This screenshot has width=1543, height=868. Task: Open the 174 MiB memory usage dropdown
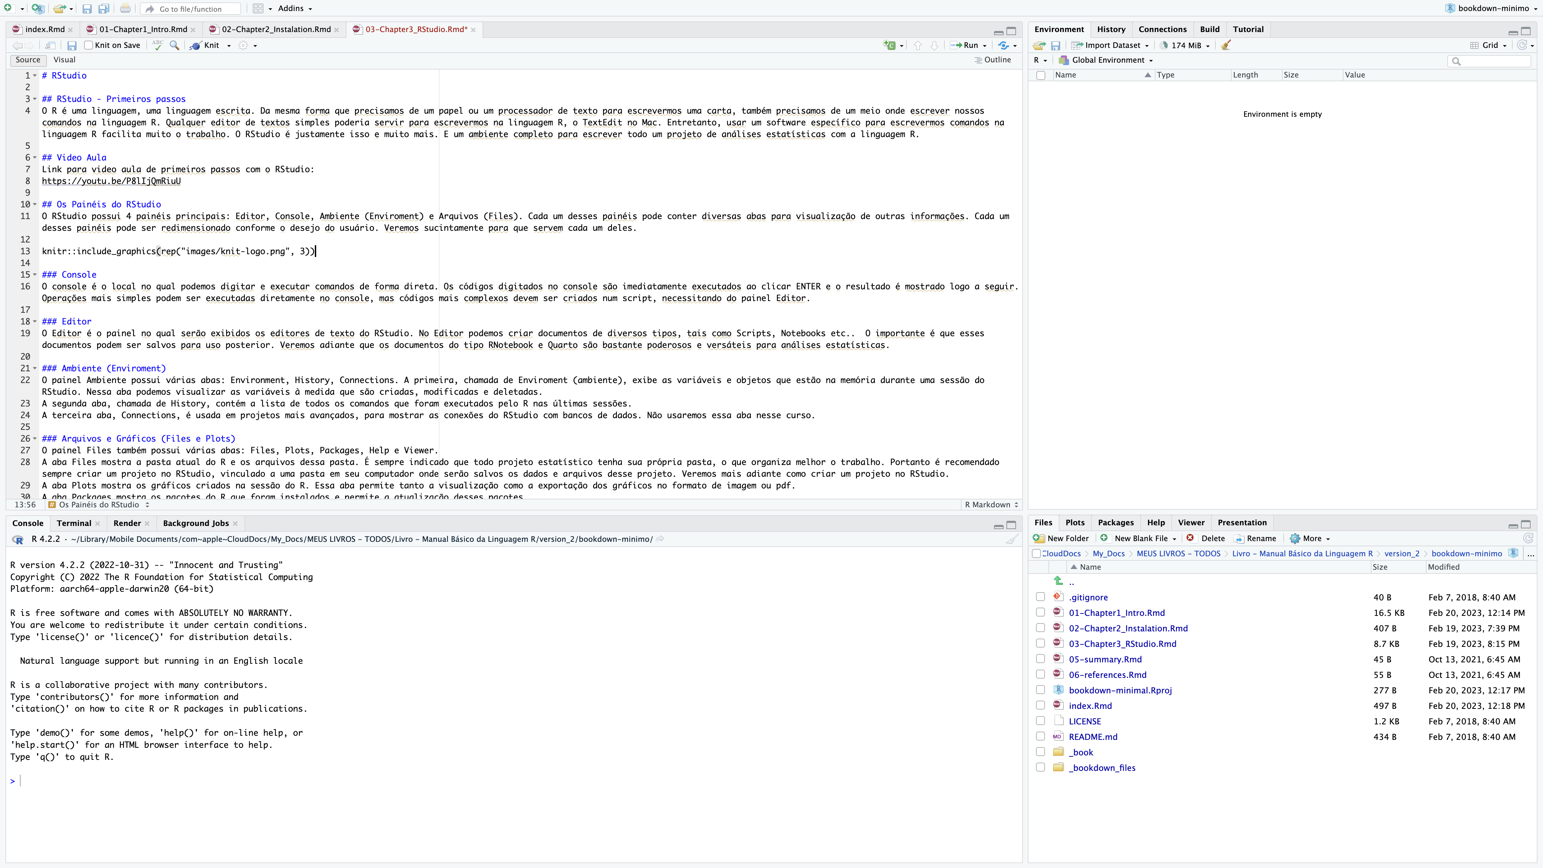pyautogui.click(x=1185, y=45)
